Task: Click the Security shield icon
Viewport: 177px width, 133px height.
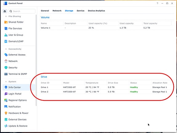Action: point(6,68)
